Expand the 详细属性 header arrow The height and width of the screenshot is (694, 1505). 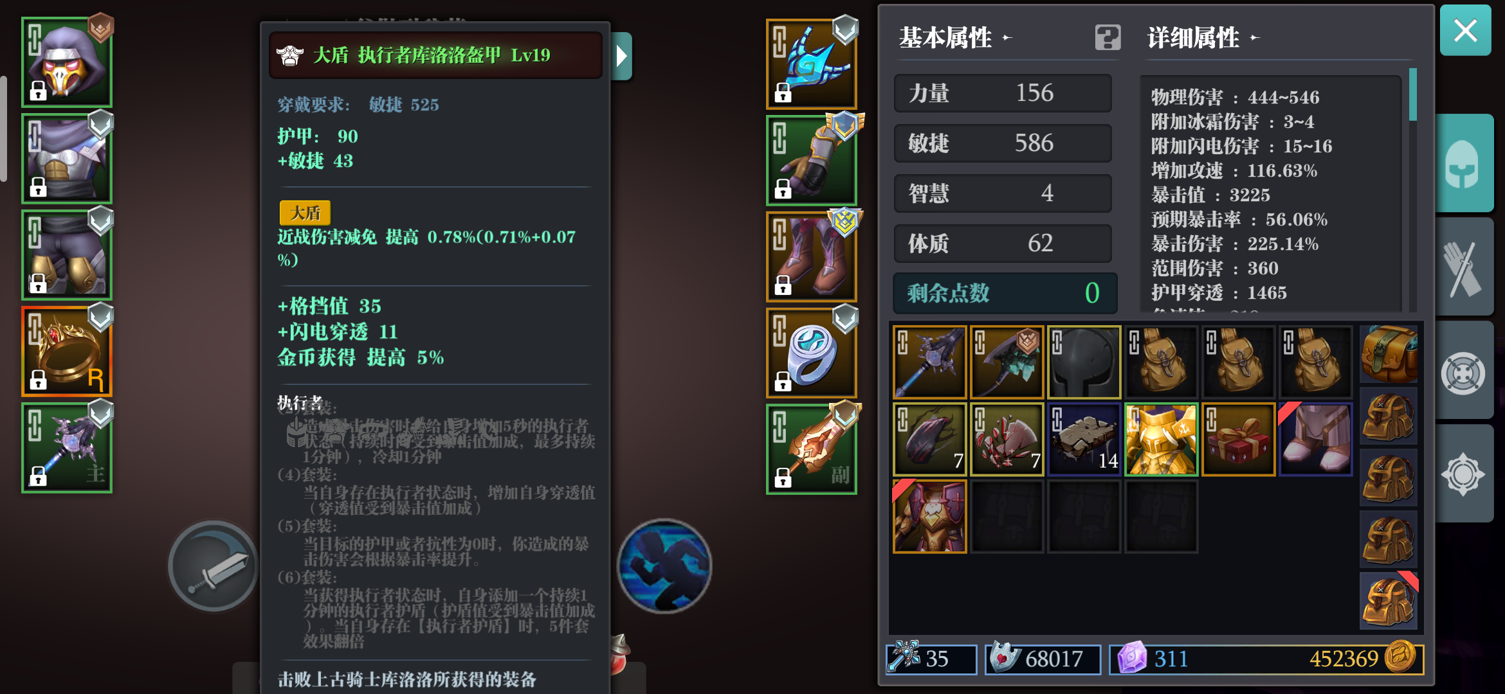pyautogui.click(x=1254, y=38)
